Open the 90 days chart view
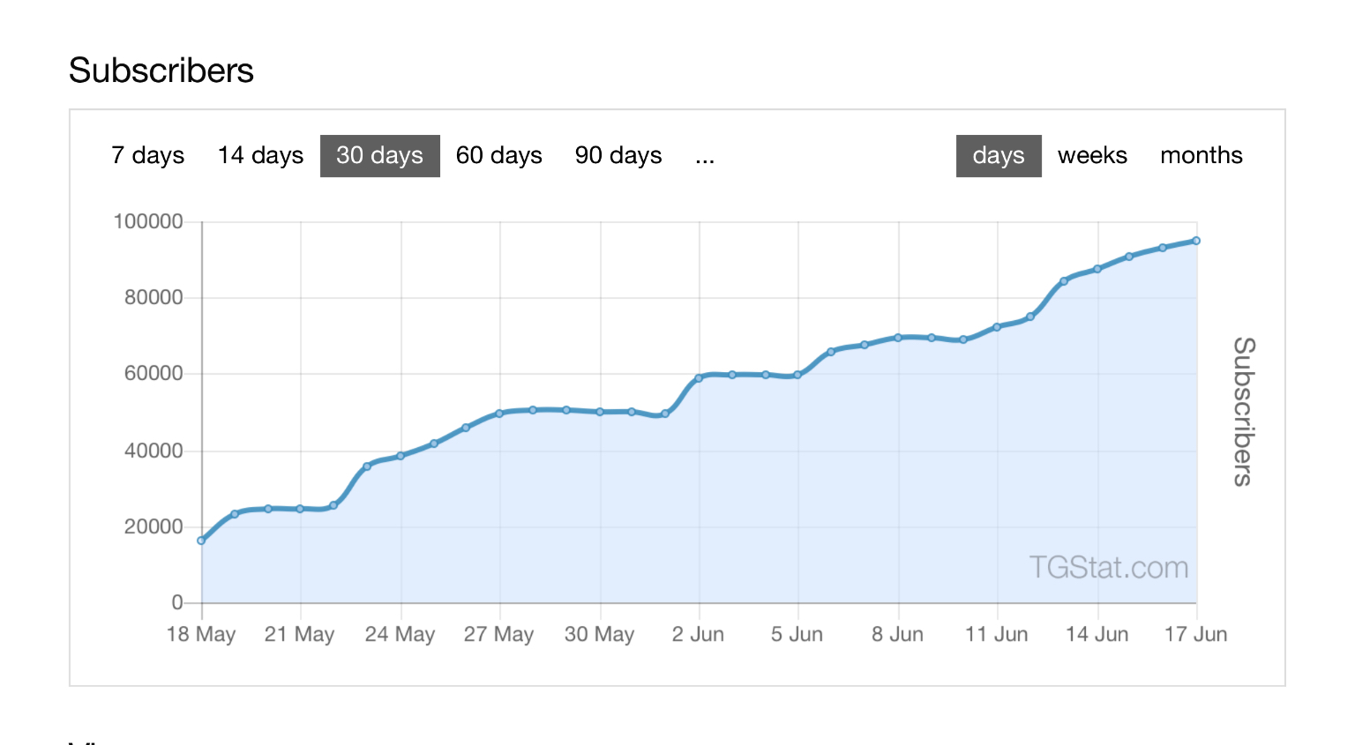 [618, 155]
